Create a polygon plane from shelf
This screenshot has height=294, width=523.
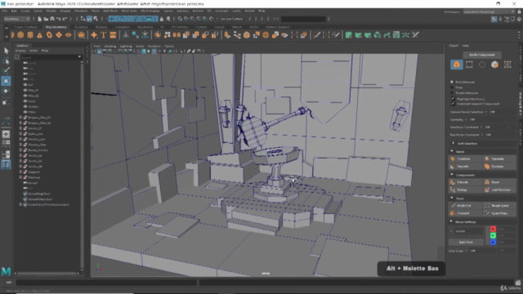point(59,35)
